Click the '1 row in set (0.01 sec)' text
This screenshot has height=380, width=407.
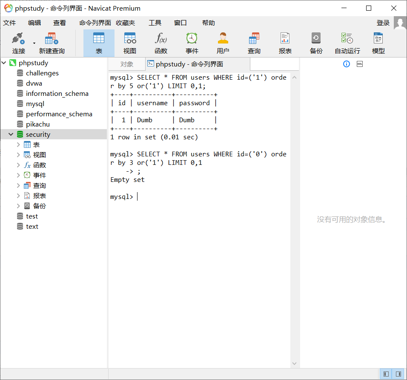(154, 137)
